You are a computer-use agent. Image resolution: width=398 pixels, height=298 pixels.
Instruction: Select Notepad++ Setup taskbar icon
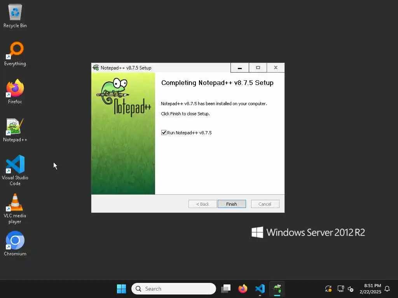coord(277,289)
